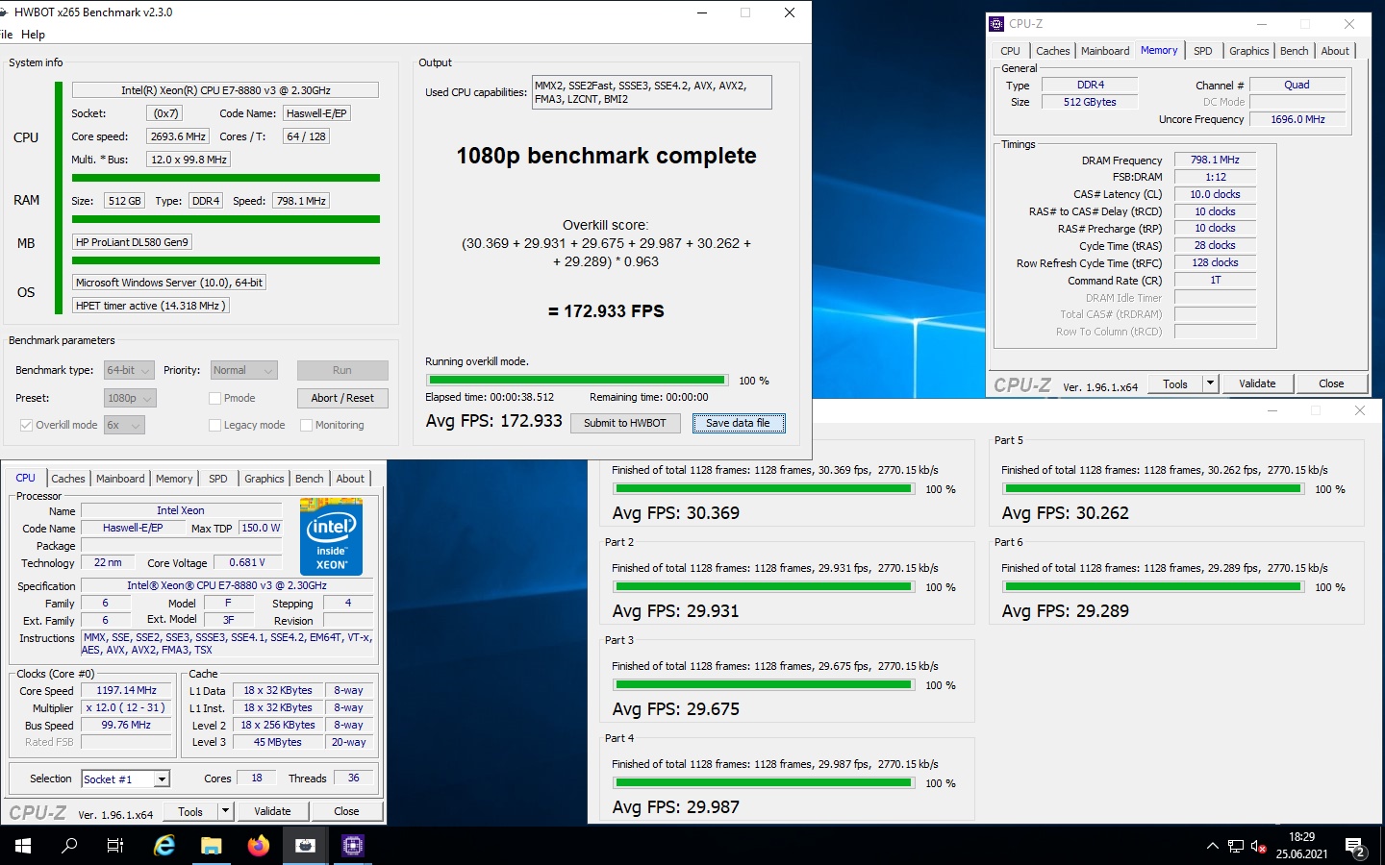Select CPU tab in CPU-Z Memory window

pyautogui.click(x=1010, y=51)
